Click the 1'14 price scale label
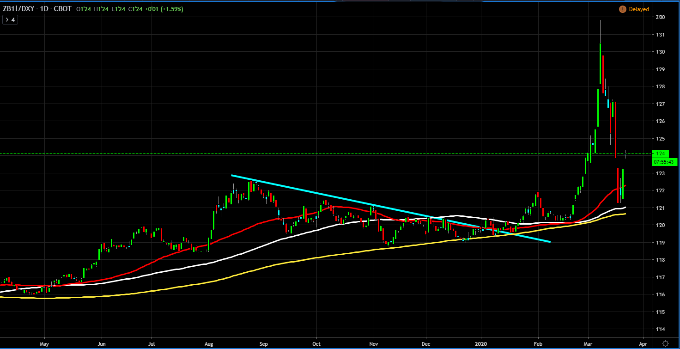680x349 pixels. tap(660, 330)
